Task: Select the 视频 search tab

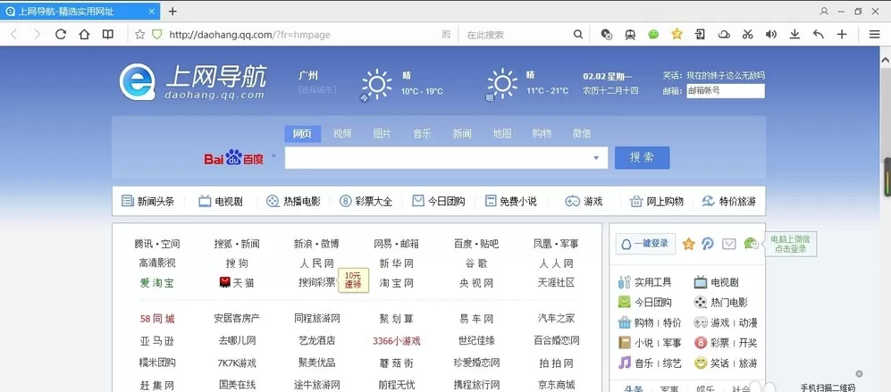Action: click(342, 134)
